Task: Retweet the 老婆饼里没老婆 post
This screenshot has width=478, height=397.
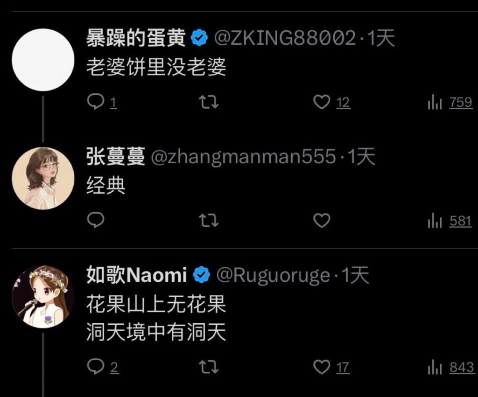Action: (209, 102)
